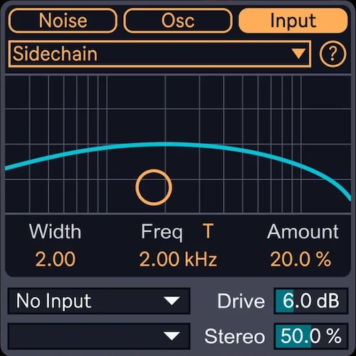Click the Amount value 20.0 %
Viewport: 356px width, 356px height.
coord(300,259)
